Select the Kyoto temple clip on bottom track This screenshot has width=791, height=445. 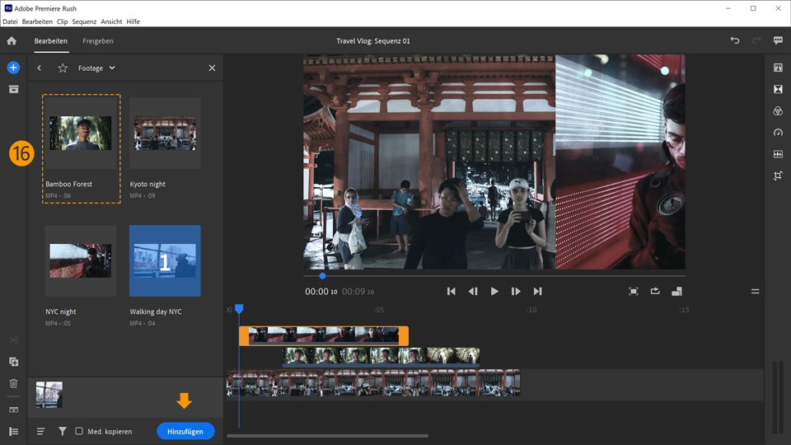372,383
